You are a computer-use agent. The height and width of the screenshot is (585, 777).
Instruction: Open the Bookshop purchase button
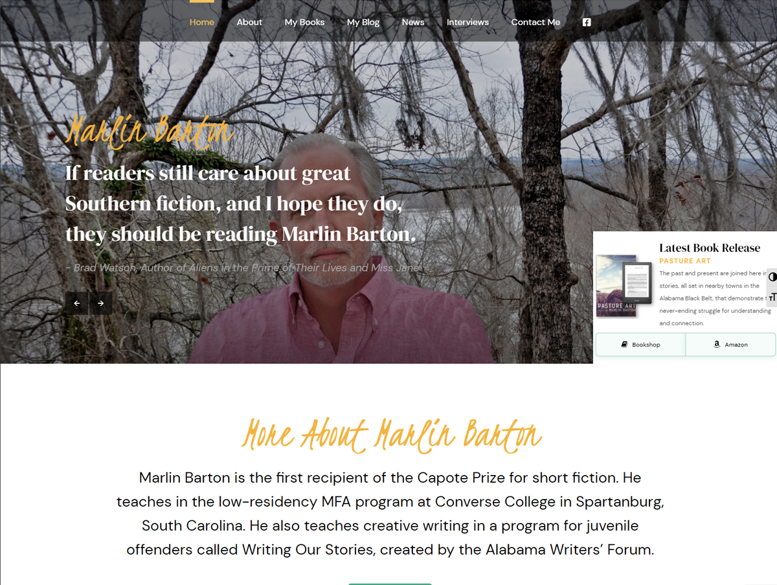(x=640, y=345)
